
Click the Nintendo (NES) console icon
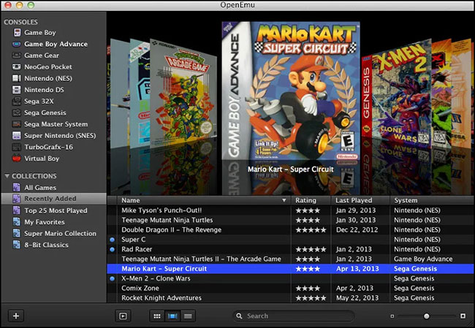16,78
